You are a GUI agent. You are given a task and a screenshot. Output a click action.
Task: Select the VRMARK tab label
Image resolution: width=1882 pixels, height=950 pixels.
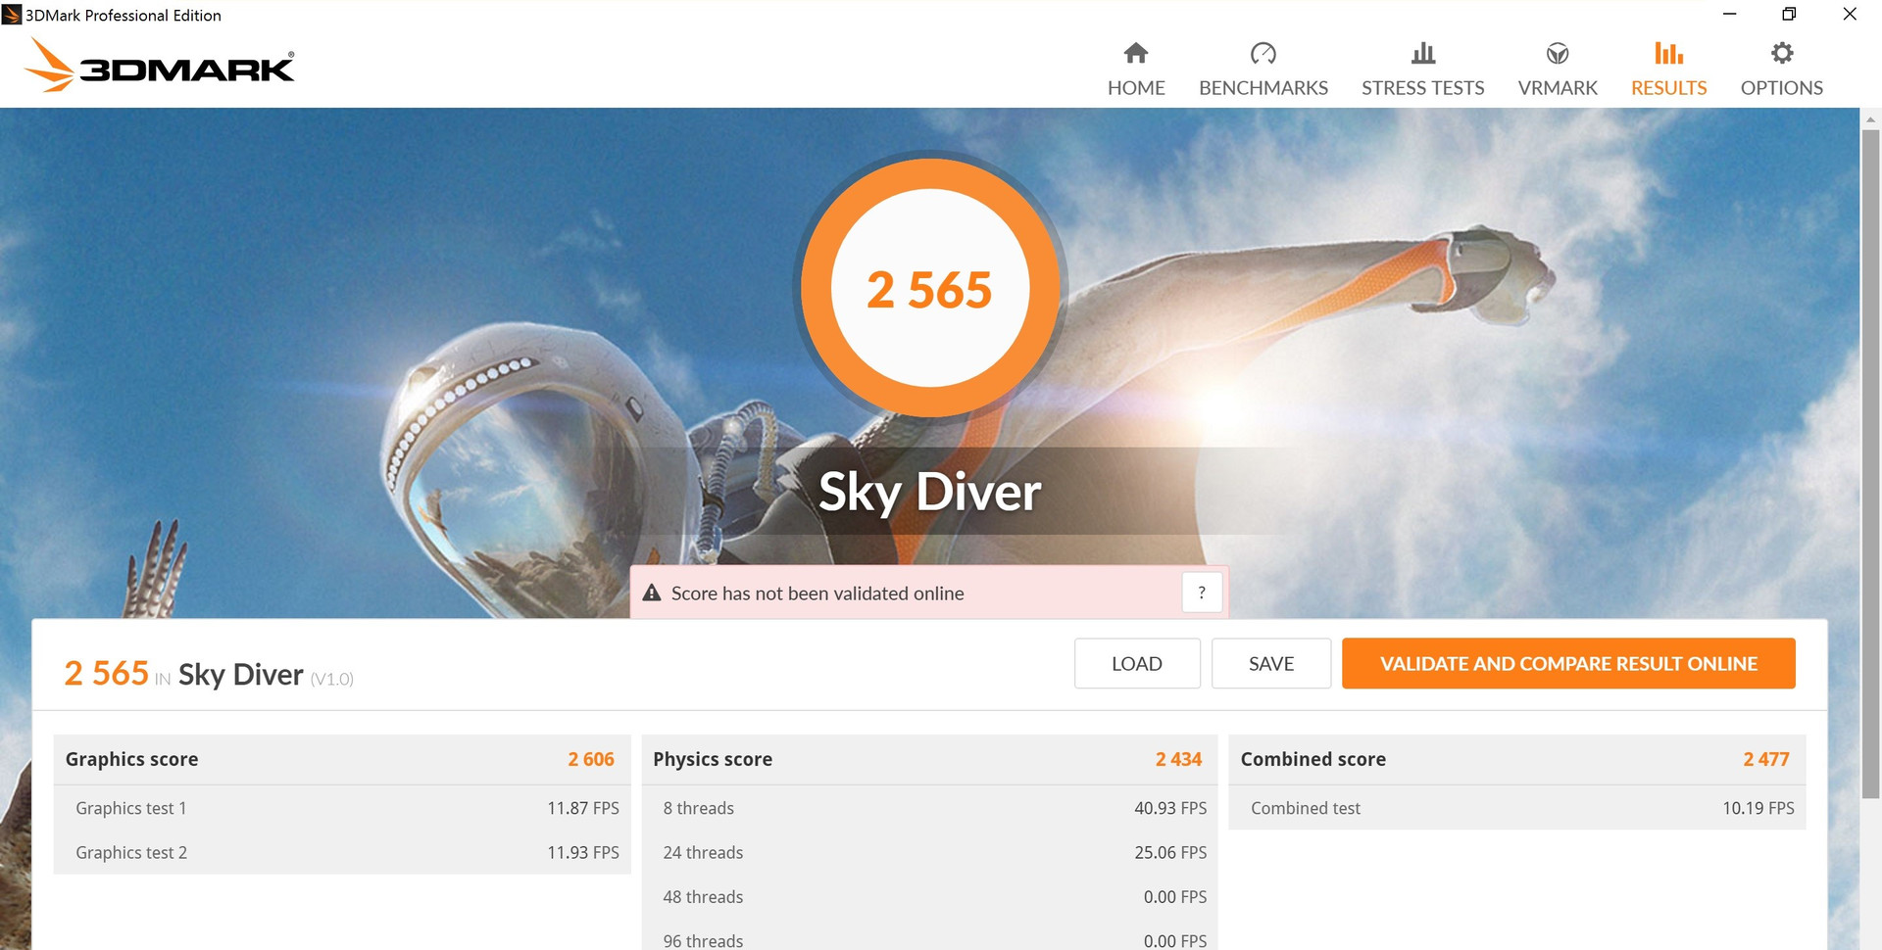(1558, 88)
